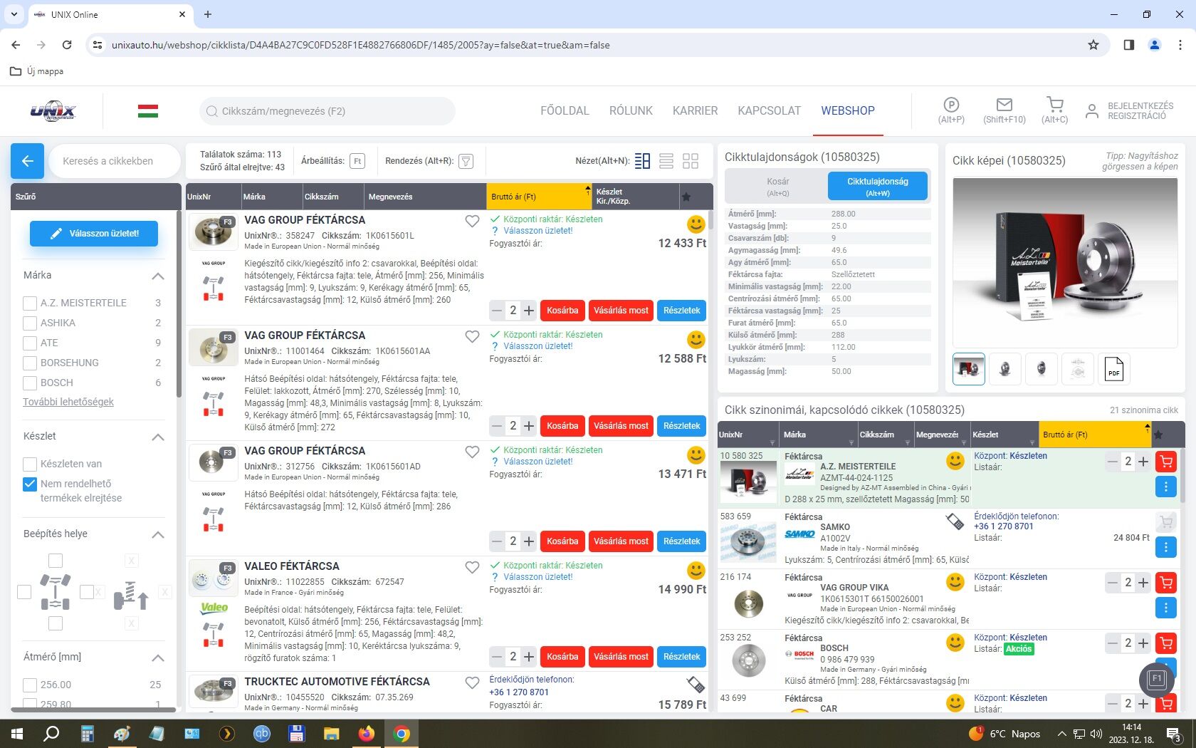Check the ATE brand filter
Image resolution: width=1196 pixels, height=748 pixels.
[30, 343]
